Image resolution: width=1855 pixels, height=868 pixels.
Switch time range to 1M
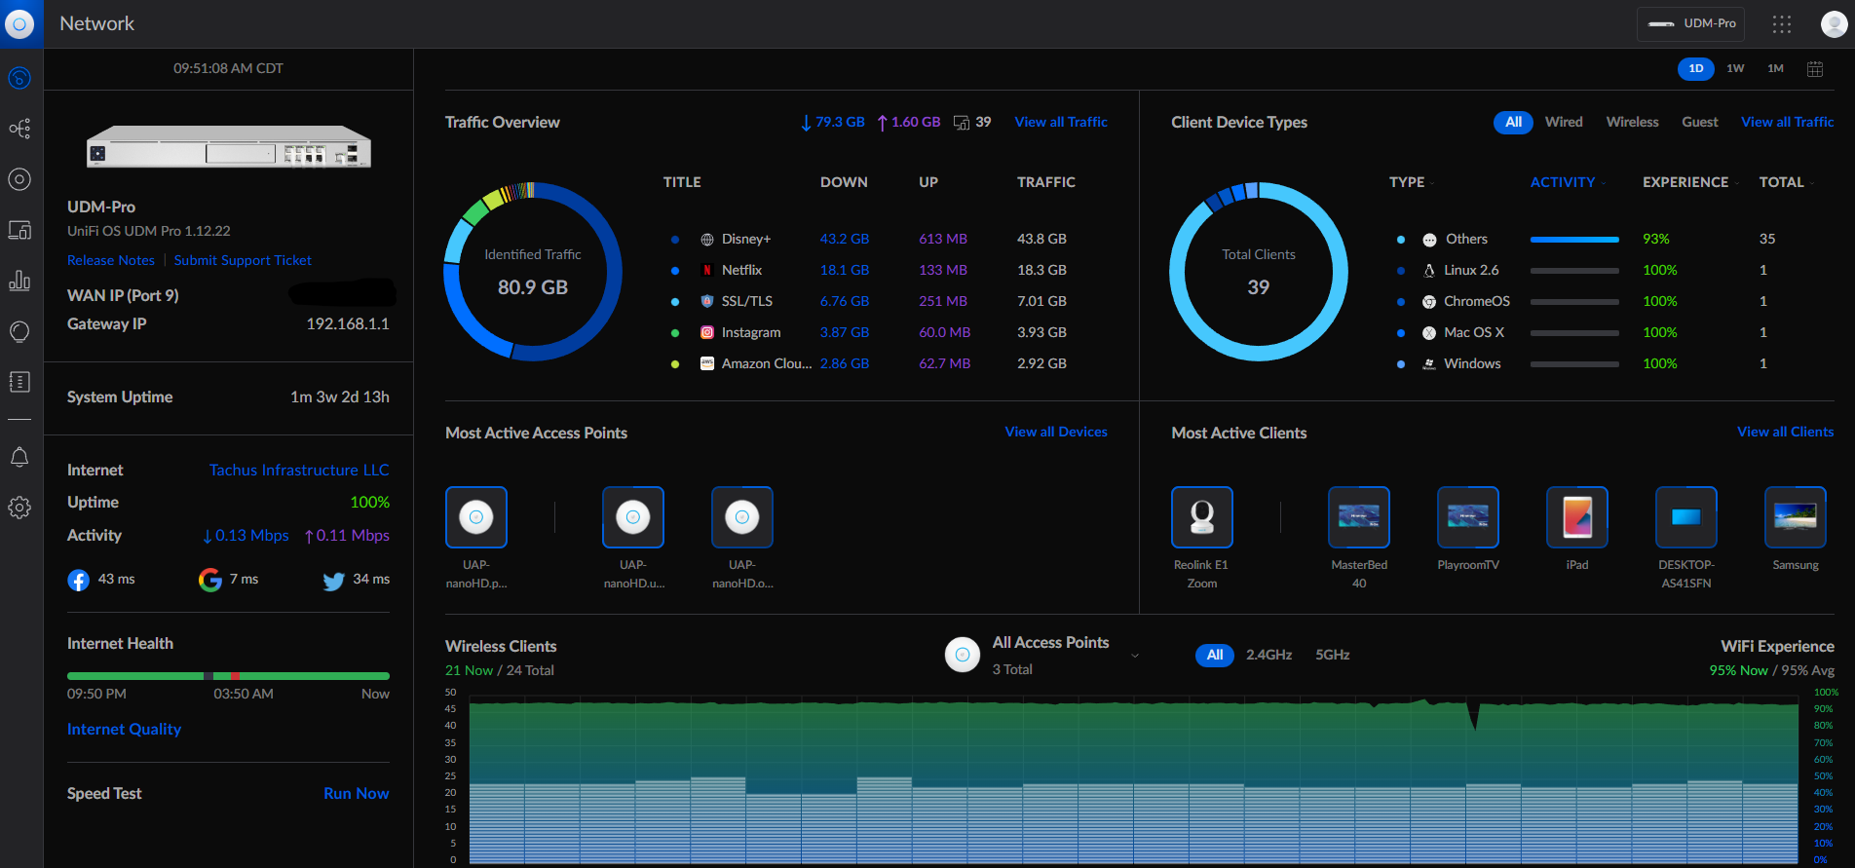1775,68
